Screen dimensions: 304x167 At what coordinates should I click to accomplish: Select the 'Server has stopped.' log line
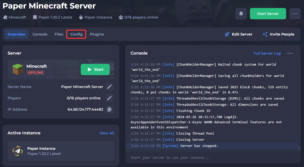click(212, 146)
